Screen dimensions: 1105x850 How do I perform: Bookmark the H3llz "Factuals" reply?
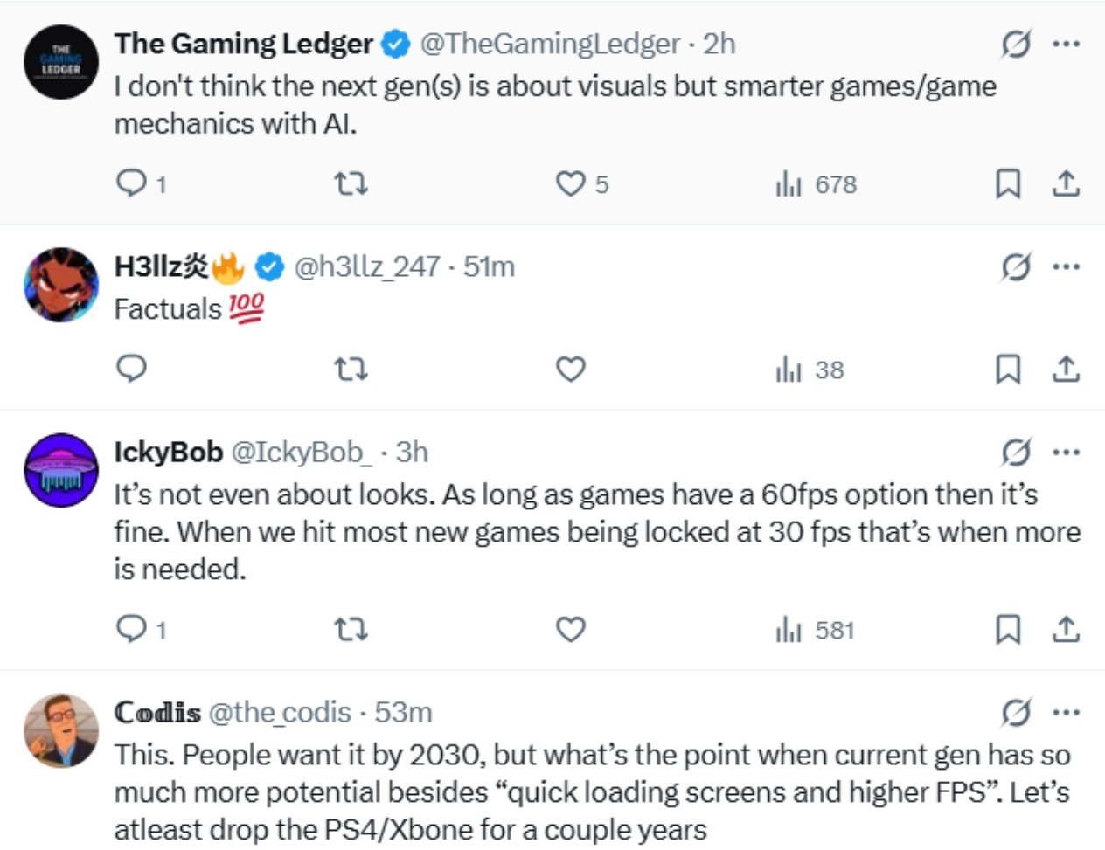(x=1008, y=370)
